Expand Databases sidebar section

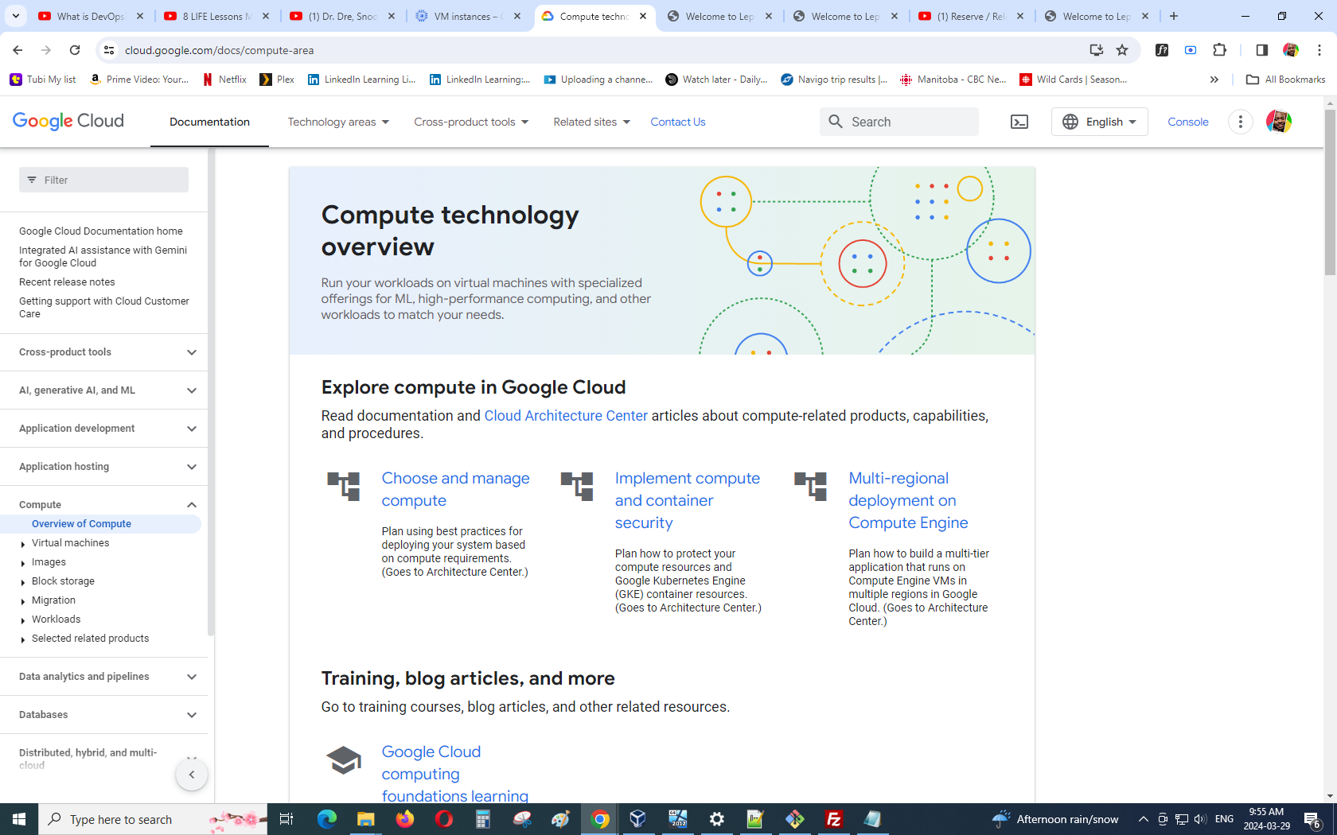click(192, 715)
